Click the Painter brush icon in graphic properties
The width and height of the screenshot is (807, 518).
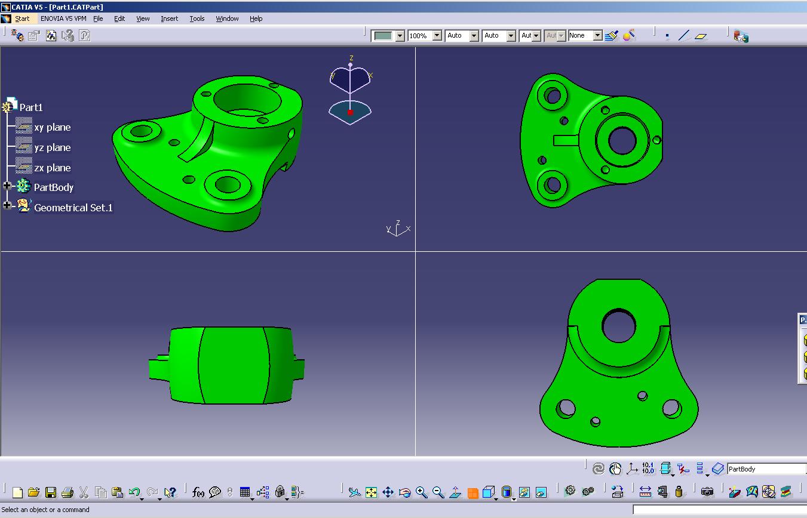click(611, 36)
